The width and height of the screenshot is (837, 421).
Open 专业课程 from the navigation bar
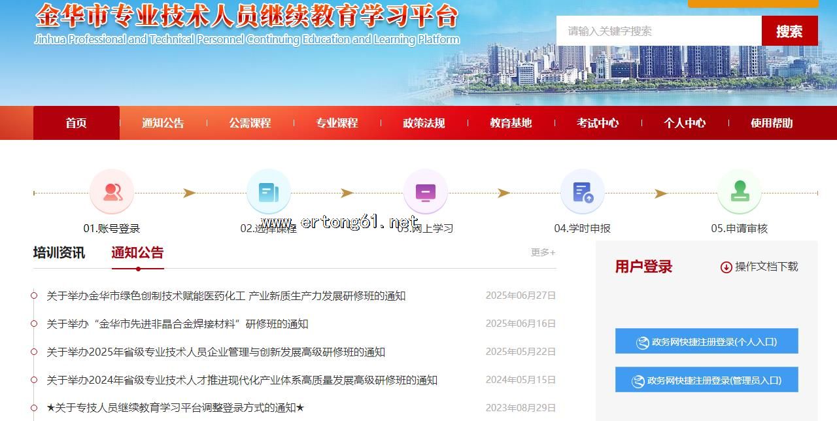pyautogui.click(x=337, y=123)
